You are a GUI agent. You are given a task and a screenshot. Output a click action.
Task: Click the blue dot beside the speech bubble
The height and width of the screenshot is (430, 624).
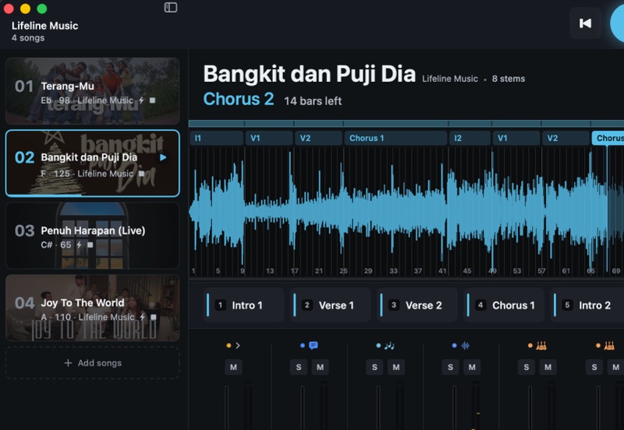click(303, 346)
